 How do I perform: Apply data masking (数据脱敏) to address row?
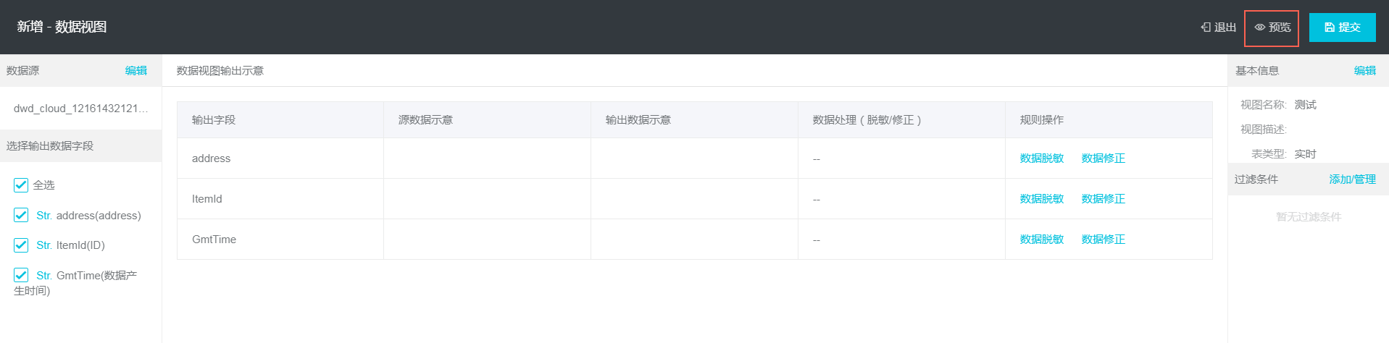pyautogui.click(x=1041, y=158)
